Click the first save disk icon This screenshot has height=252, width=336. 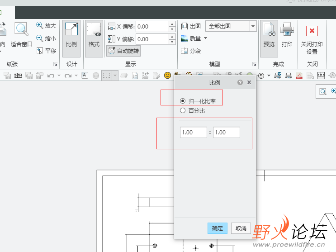(7, 76)
